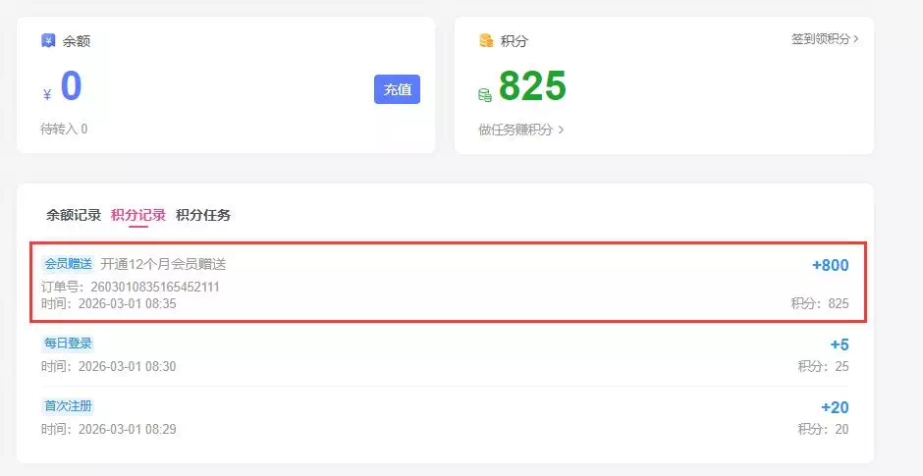Click the gold coins icon beside 积分
Image resolution: width=923 pixels, height=476 pixels.
(x=486, y=41)
